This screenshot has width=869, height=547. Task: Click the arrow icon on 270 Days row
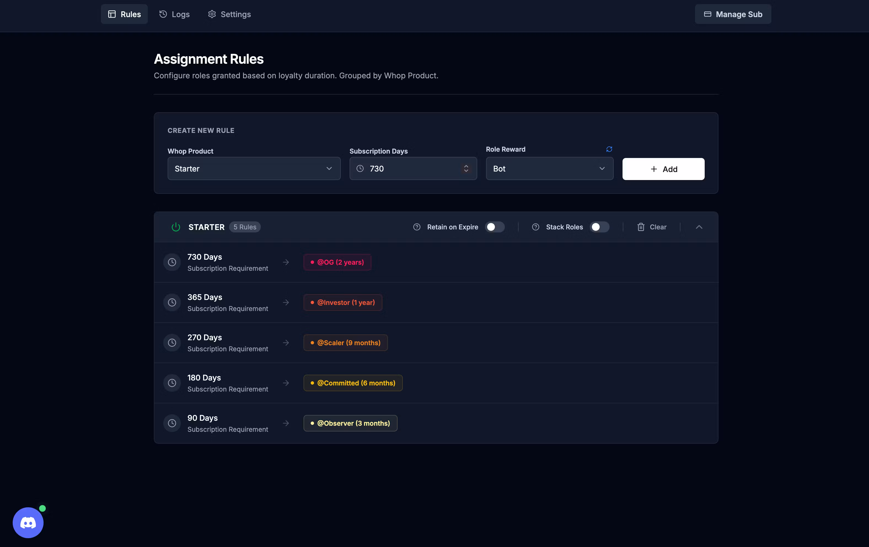pyautogui.click(x=286, y=343)
